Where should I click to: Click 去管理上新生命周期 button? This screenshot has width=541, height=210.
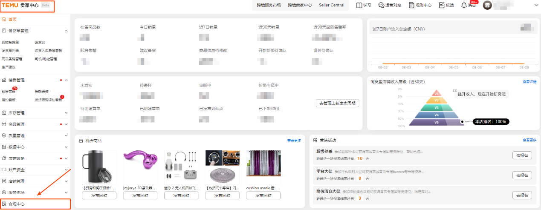(337, 103)
